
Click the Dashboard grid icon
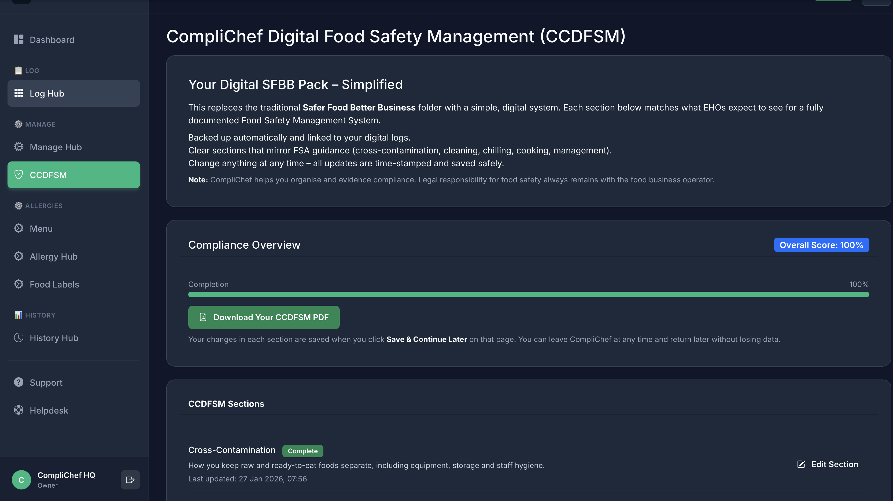pos(19,39)
